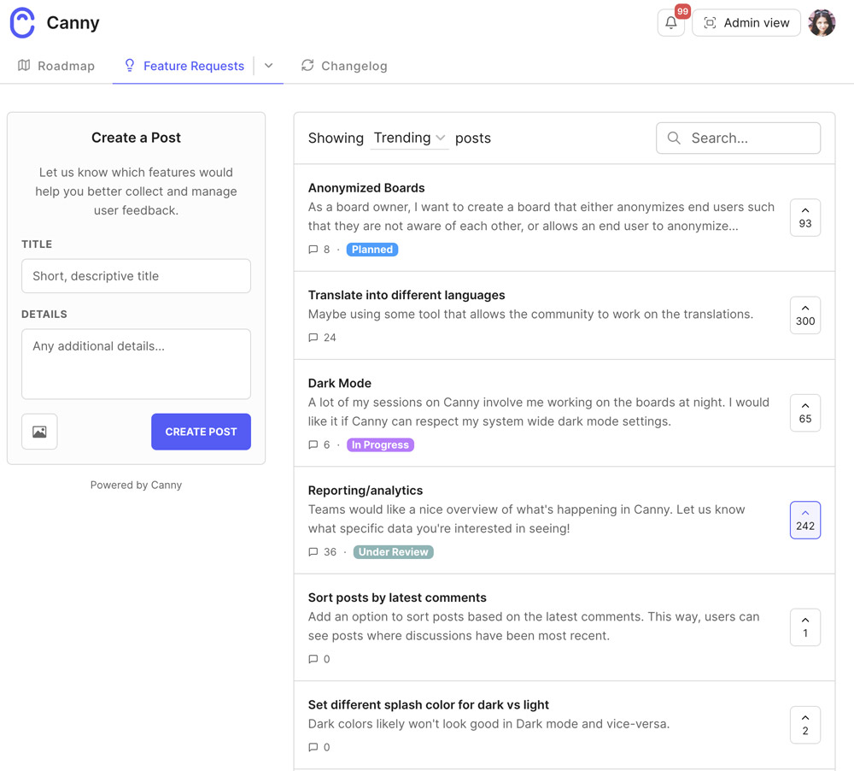This screenshot has width=854, height=771.
Task: Remove upvote from Reporting/analytics post
Action: pyautogui.click(x=804, y=520)
